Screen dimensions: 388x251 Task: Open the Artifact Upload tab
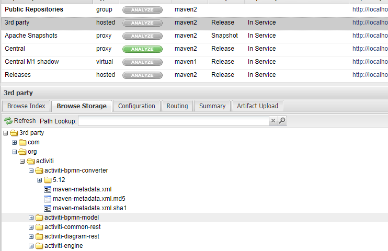[x=257, y=106]
